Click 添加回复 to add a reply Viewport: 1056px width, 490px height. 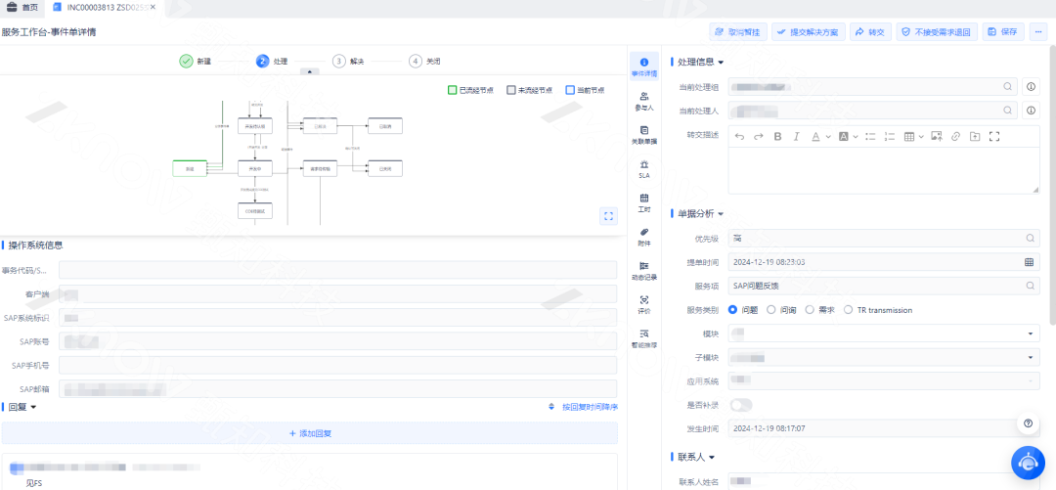310,433
